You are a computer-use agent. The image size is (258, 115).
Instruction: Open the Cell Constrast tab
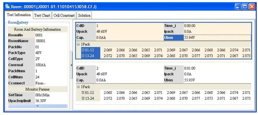click(x=64, y=15)
